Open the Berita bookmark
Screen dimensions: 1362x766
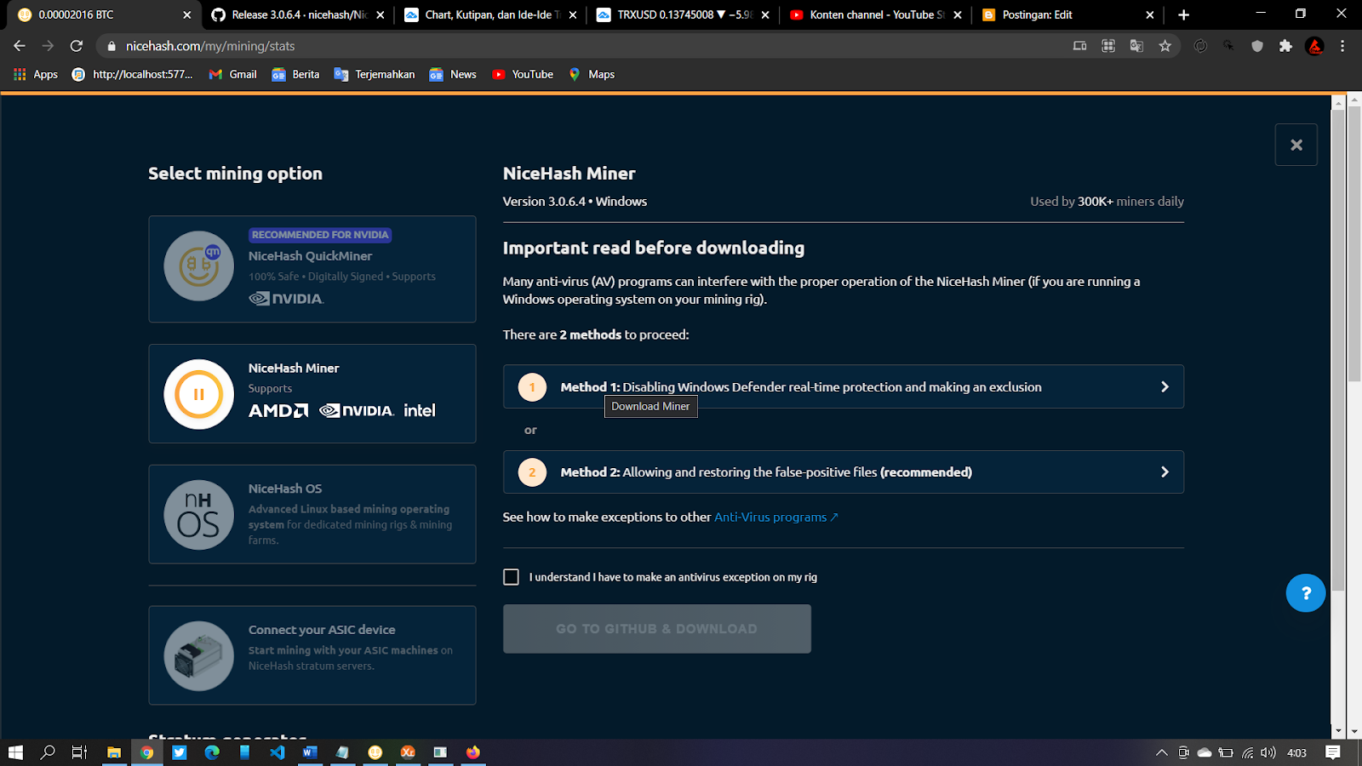pyautogui.click(x=295, y=74)
